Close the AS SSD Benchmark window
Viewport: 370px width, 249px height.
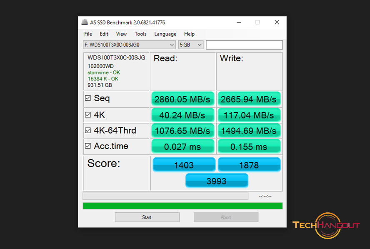coord(277,22)
